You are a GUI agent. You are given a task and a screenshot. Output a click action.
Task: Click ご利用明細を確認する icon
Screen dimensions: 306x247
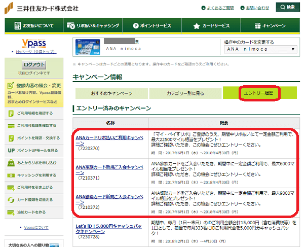pyautogui.click(x=11, y=113)
